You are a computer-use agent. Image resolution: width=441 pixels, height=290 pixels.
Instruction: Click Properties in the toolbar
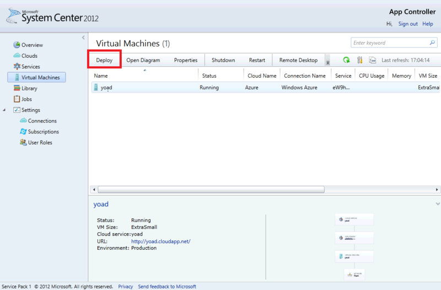(x=186, y=60)
